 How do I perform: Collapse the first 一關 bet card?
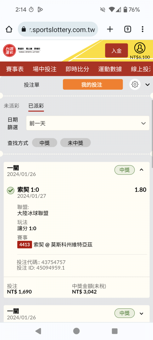coord(141,170)
